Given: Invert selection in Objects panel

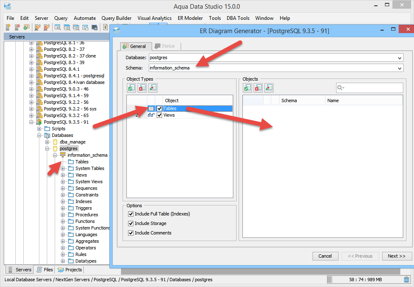Looking at the screenshot, I should pyautogui.click(x=269, y=88).
